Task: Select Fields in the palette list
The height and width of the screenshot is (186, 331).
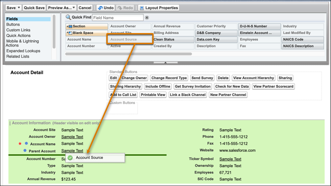Action: click(x=28, y=19)
